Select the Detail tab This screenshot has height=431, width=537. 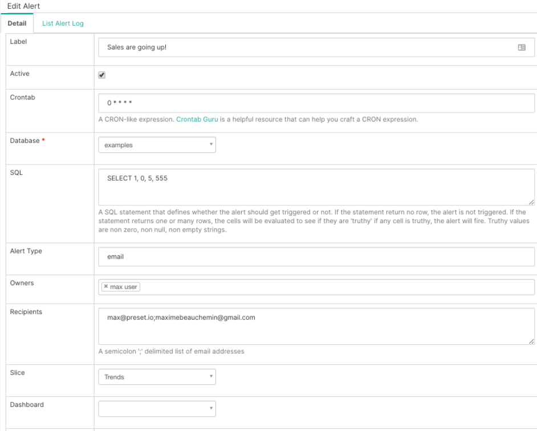pos(17,23)
